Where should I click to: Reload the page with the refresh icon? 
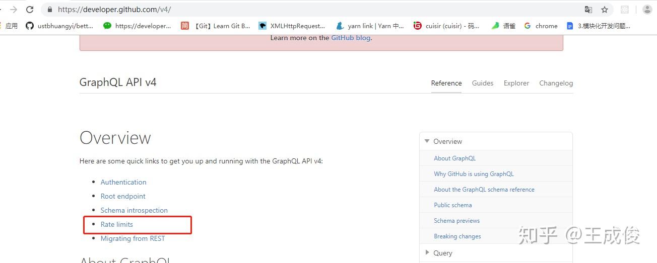[x=30, y=10]
